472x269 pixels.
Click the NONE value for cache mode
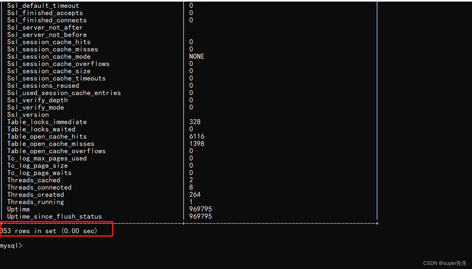tap(197, 57)
